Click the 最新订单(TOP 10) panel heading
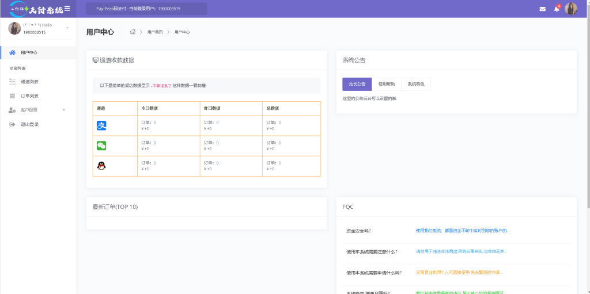Image resolution: width=590 pixels, height=294 pixels. coord(115,207)
